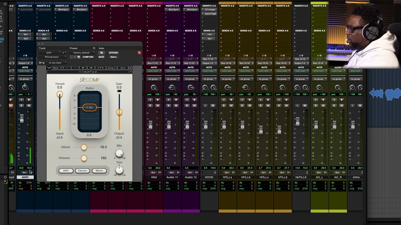Mute the HOOK track
Screen dimensions: 401x225
213,106
